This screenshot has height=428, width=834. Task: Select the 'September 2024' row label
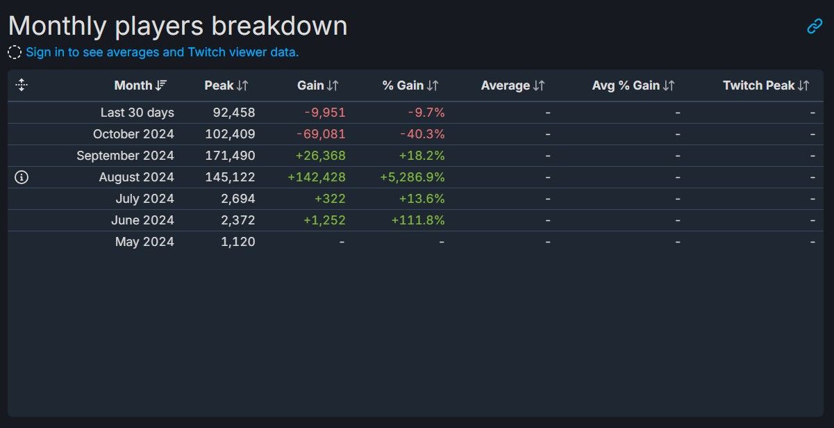(126, 156)
